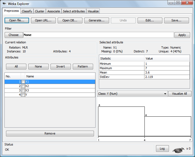Toggle the X3 attribute checkbox
Image resolution: width=195 pixels, height=157 pixels.
point(23,90)
